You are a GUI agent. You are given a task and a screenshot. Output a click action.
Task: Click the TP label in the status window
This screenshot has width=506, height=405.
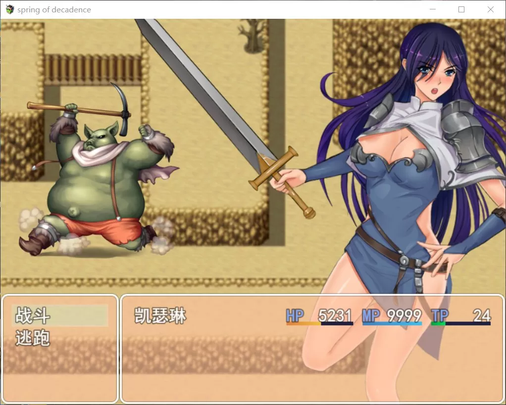pyautogui.click(x=439, y=315)
